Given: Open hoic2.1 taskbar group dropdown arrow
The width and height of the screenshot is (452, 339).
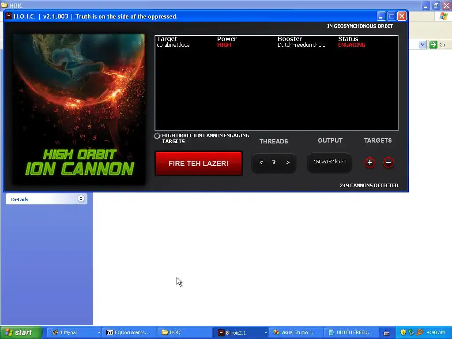Looking at the screenshot, I should (x=266, y=333).
